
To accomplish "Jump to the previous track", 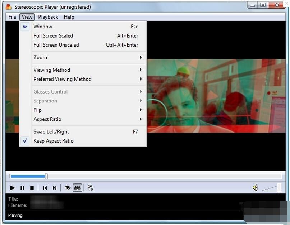I will point(45,188).
